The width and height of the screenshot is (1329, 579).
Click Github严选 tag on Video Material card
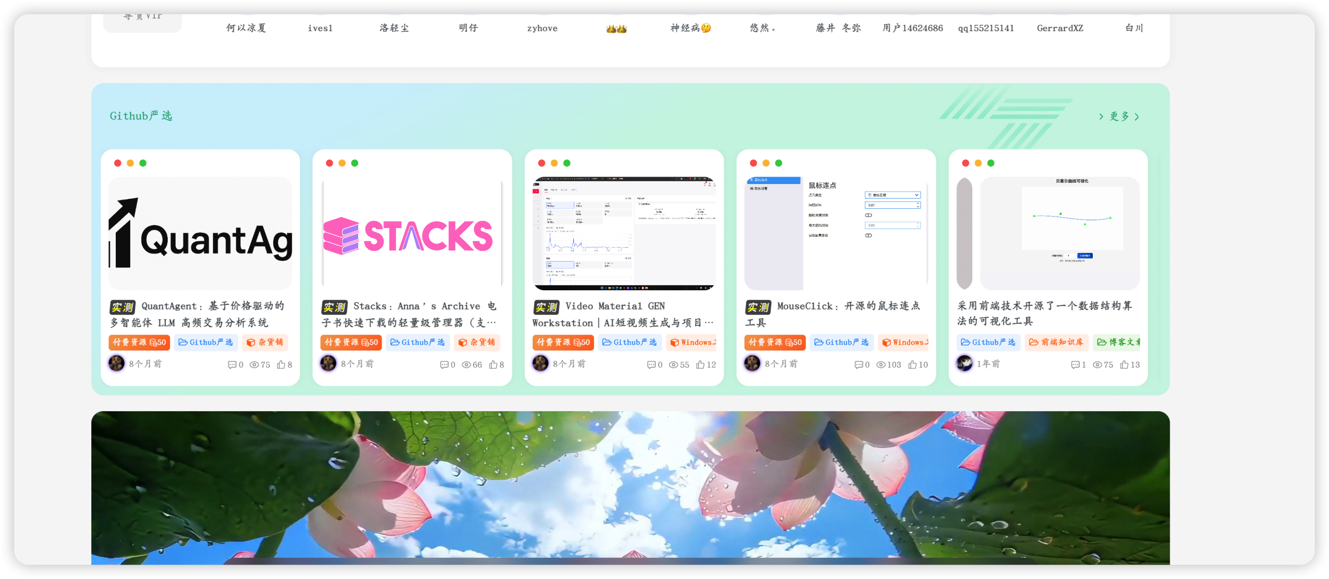click(629, 342)
